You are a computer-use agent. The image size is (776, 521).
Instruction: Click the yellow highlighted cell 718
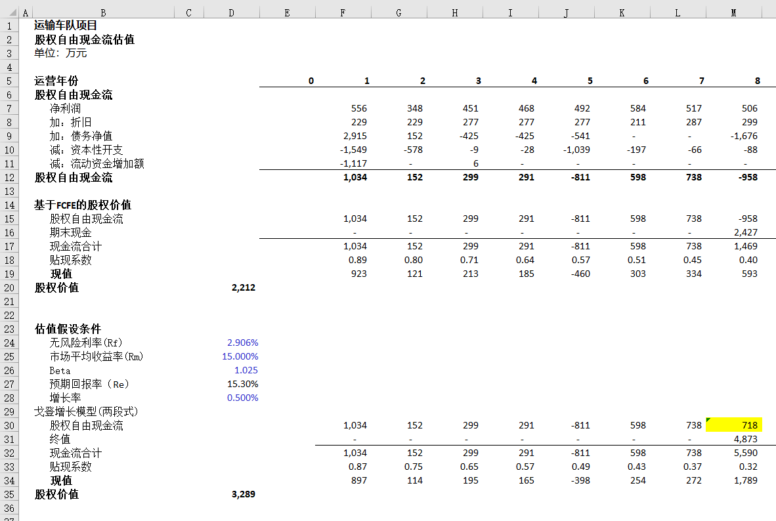coord(734,425)
